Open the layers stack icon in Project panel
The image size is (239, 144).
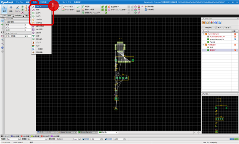click(212, 23)
